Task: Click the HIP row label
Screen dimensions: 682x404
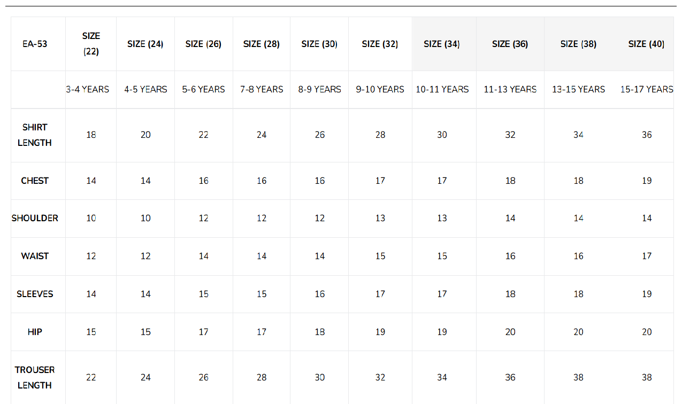Action: [x=35, y=332]
